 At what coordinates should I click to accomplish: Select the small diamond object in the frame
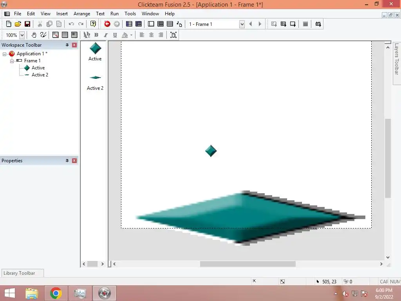[211, 151]
